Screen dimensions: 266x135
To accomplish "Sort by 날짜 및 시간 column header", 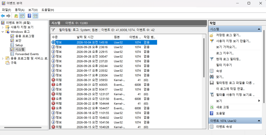I will 94,37.
